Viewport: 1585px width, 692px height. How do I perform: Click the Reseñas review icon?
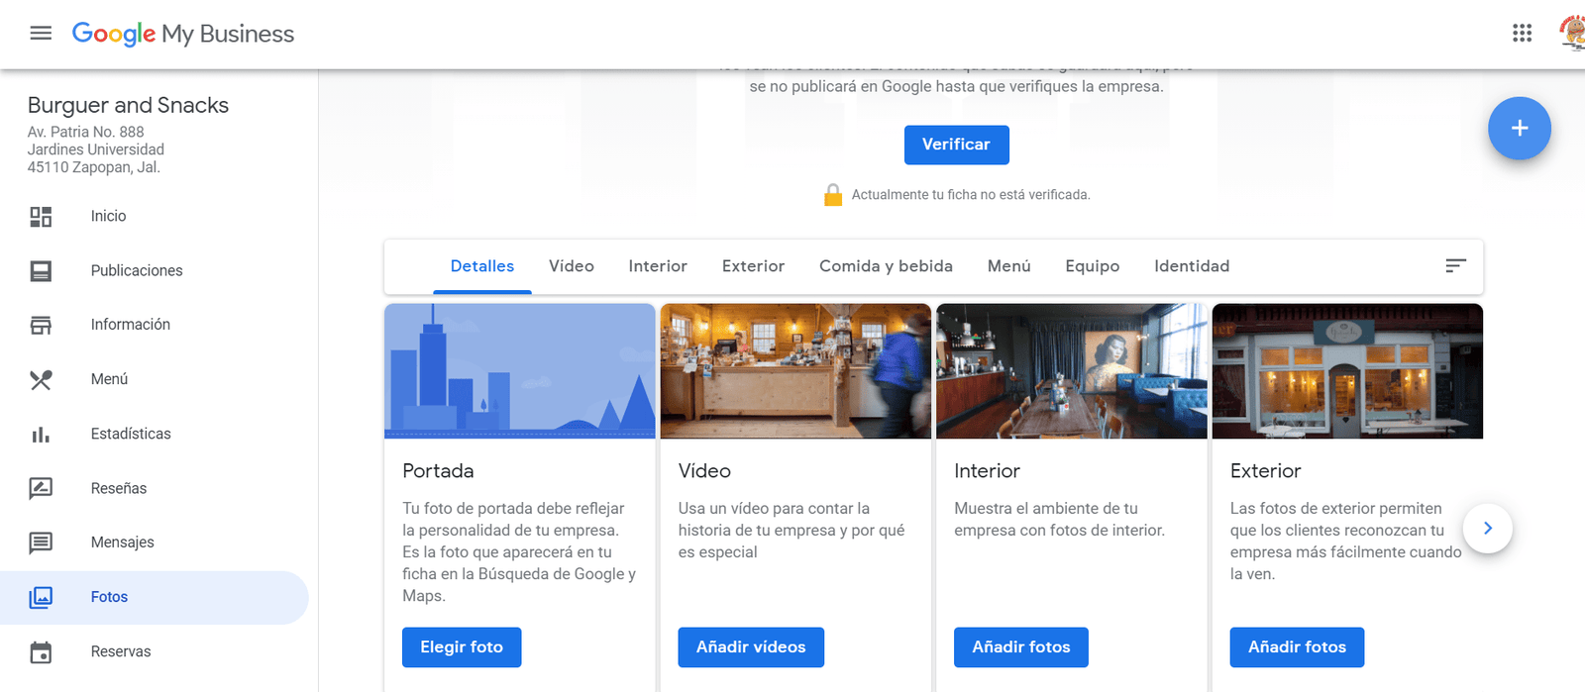click(x=41, y=488)
